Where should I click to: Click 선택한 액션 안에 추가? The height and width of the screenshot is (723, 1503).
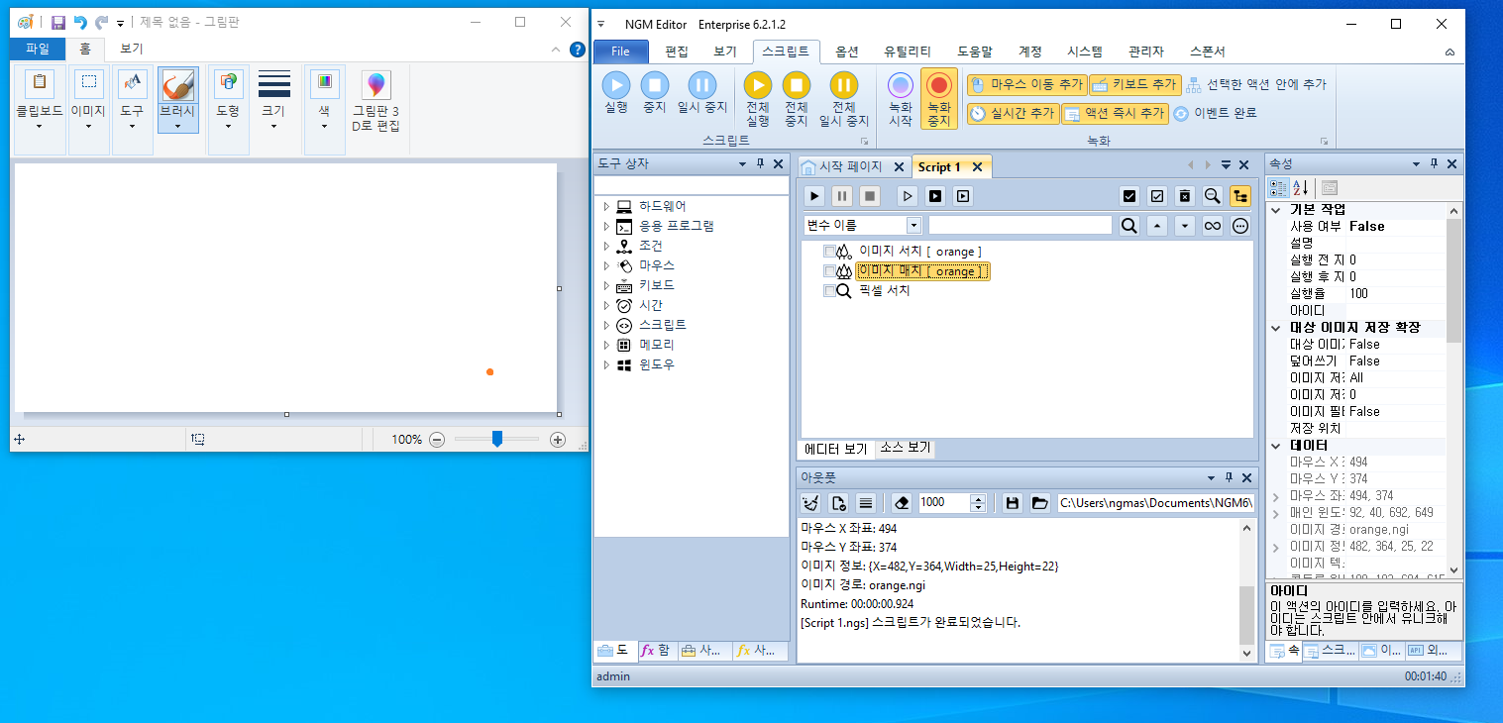[1256, 85]
